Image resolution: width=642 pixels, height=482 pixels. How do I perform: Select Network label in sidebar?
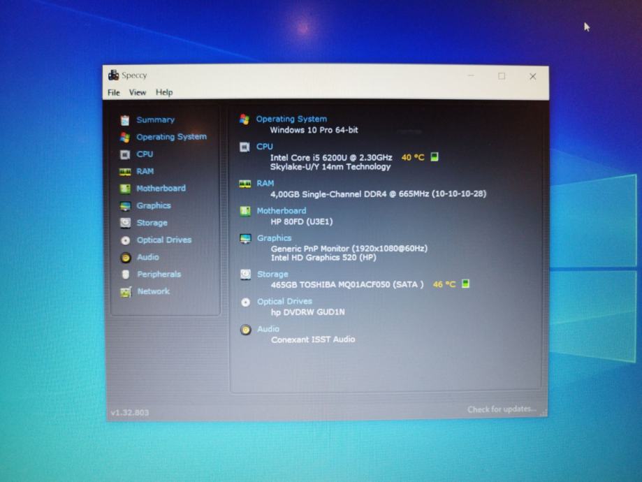click(154, 291)
